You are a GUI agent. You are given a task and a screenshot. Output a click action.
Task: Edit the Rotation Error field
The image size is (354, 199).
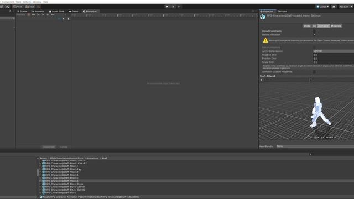(x=333, y=55)
